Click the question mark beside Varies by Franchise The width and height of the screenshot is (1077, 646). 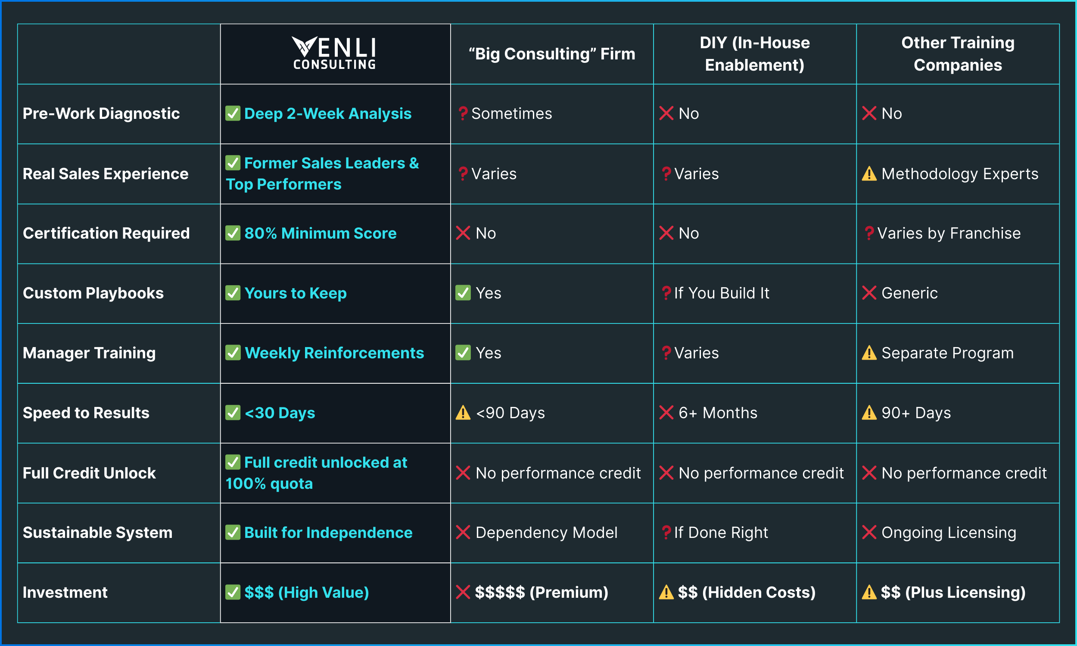pos(869,233)
